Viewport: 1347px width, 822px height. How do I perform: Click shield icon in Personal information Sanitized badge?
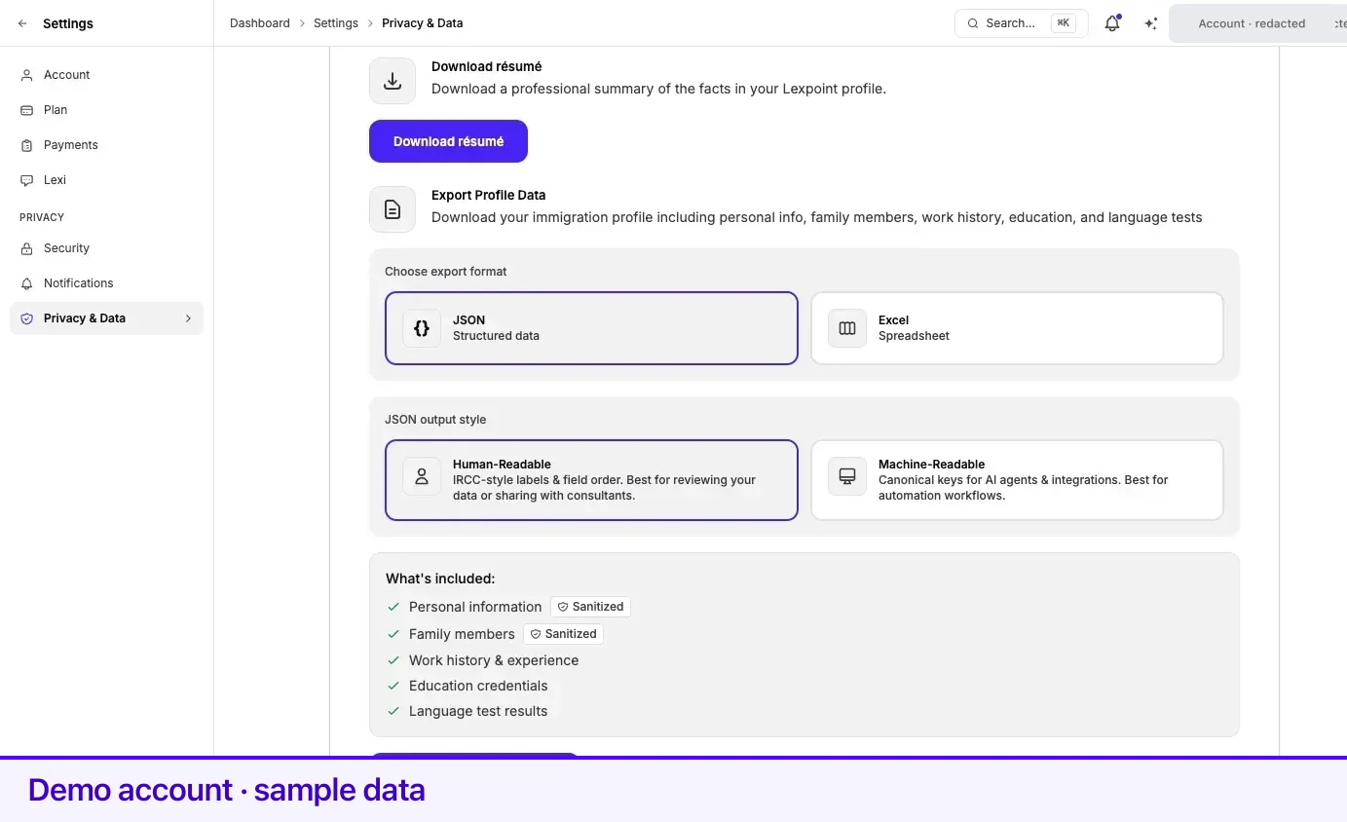coord(563,607)
